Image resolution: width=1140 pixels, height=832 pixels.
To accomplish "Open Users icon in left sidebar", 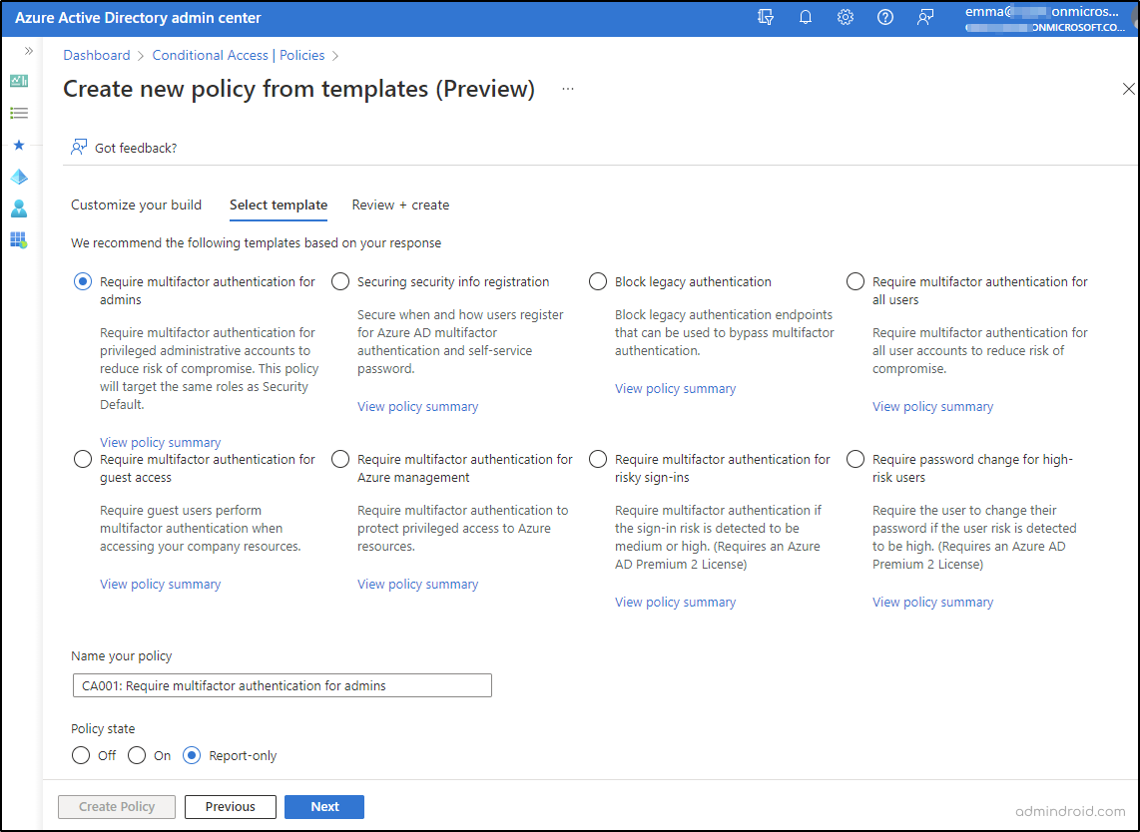I will [19, 208].
